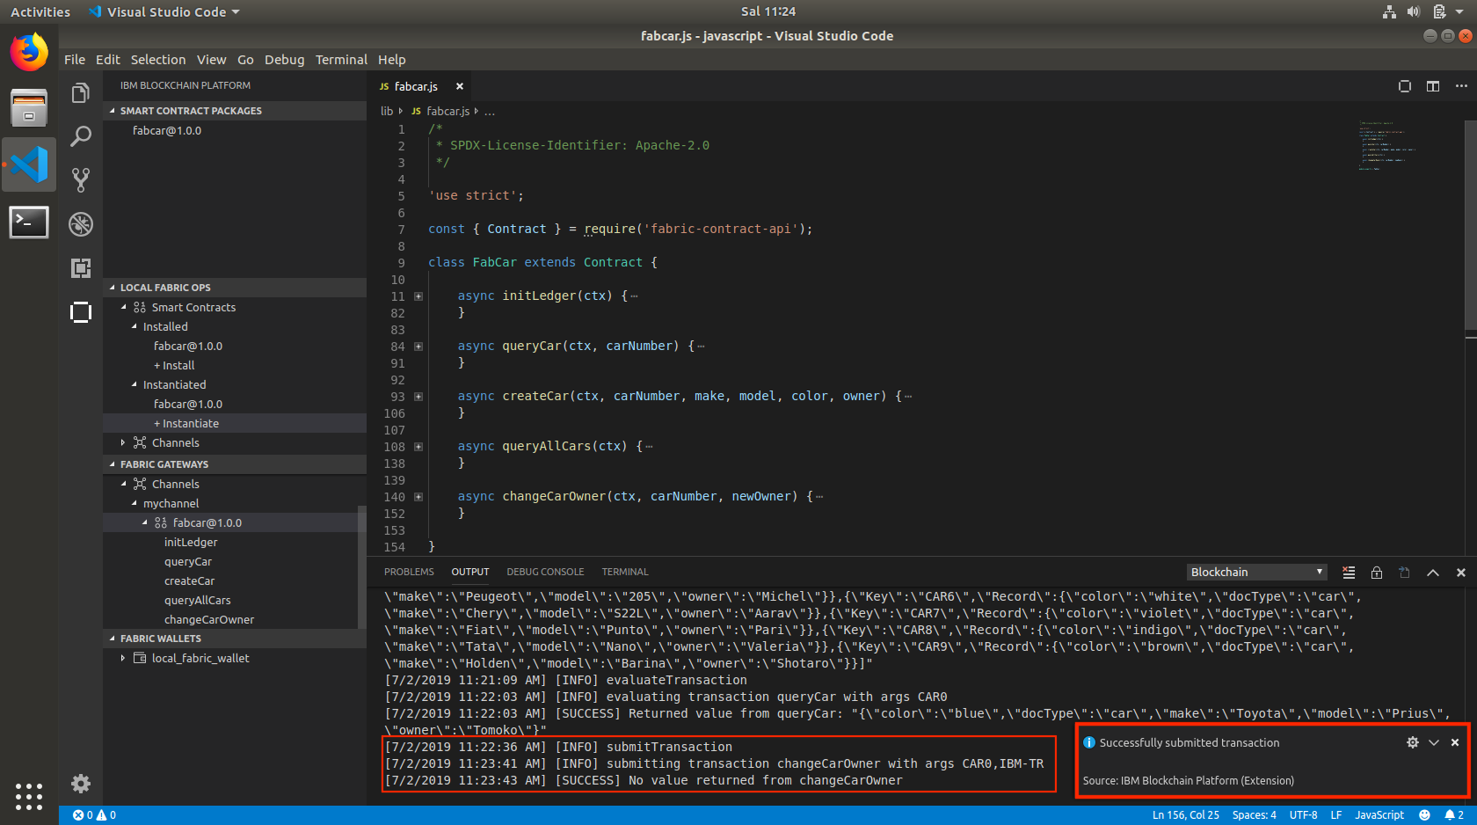Unfold the queryAllCars function at line 108

coord(418,447)
